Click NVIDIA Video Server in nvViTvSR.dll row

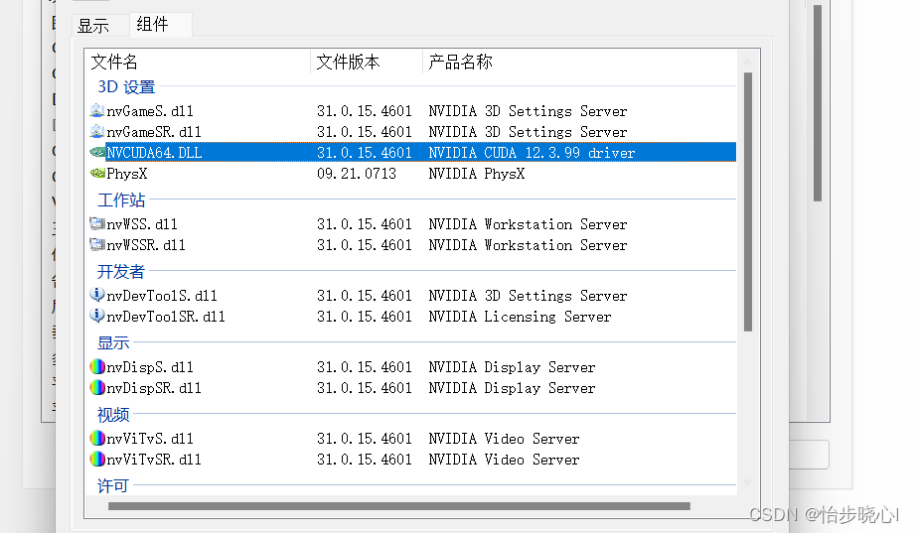pyautogui.click(x=504, y=460)
